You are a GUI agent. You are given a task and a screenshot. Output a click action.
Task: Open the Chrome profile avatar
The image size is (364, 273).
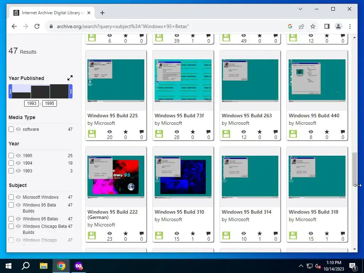tap(338, 26)
